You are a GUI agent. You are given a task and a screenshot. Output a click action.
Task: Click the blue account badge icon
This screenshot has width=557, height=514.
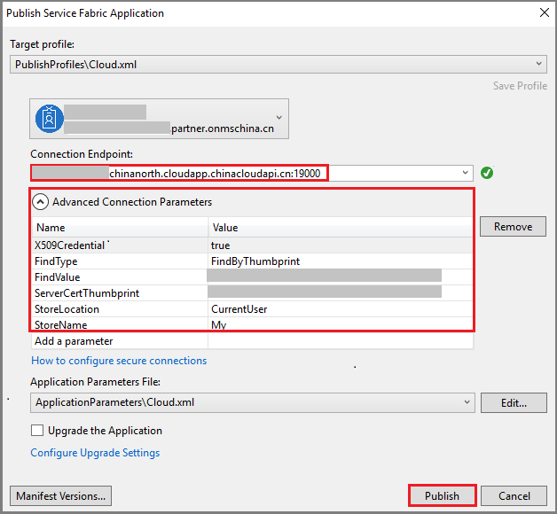(x=50, y=119)
